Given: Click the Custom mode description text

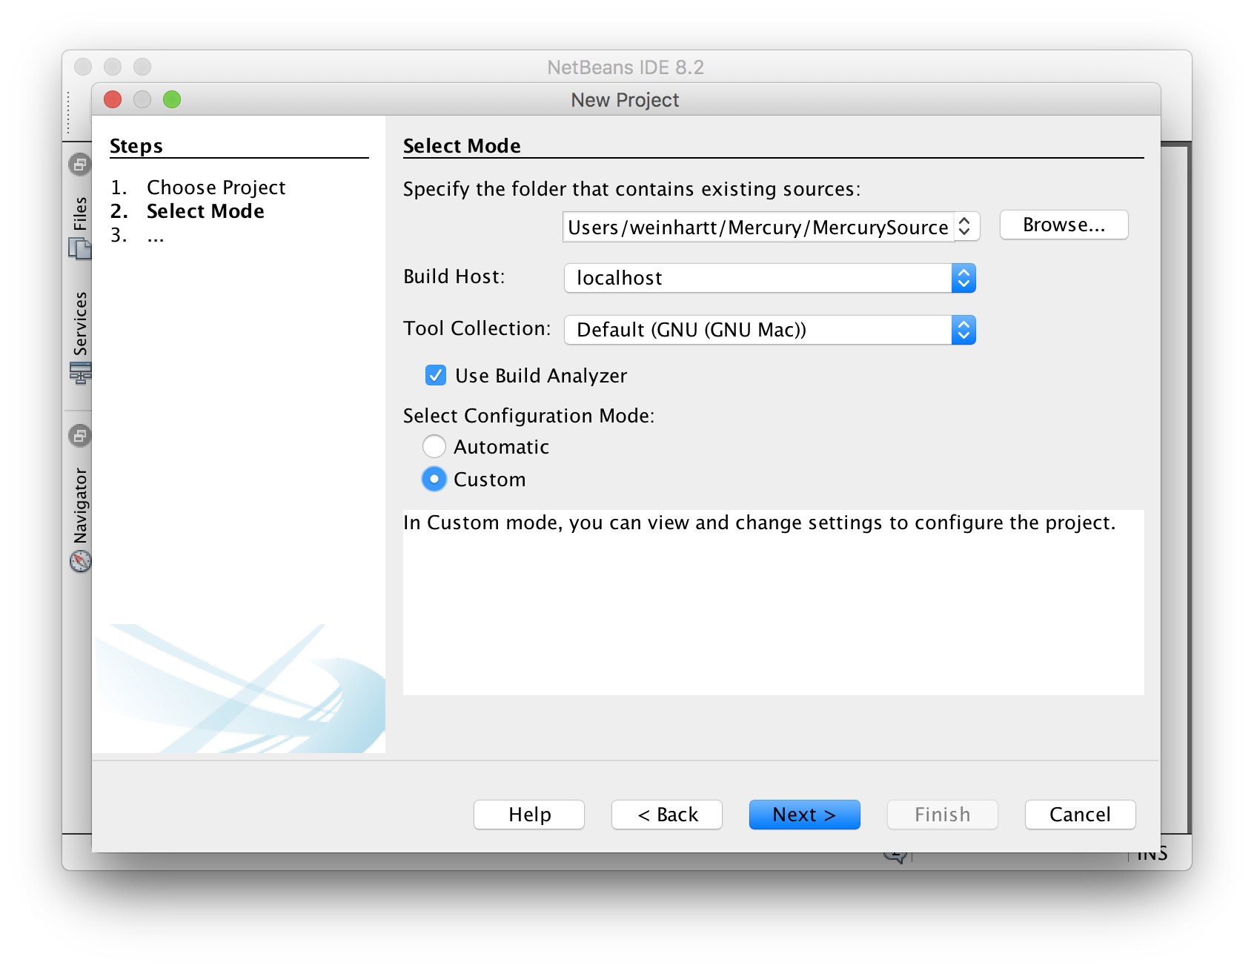Looking at the screenshot, I should tap(759, 523).
